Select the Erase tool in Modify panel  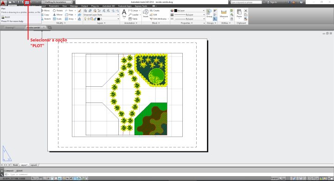[79, 11]
